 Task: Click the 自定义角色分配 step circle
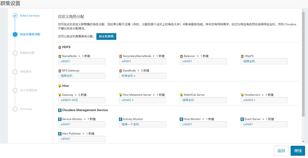pos(15,34)
